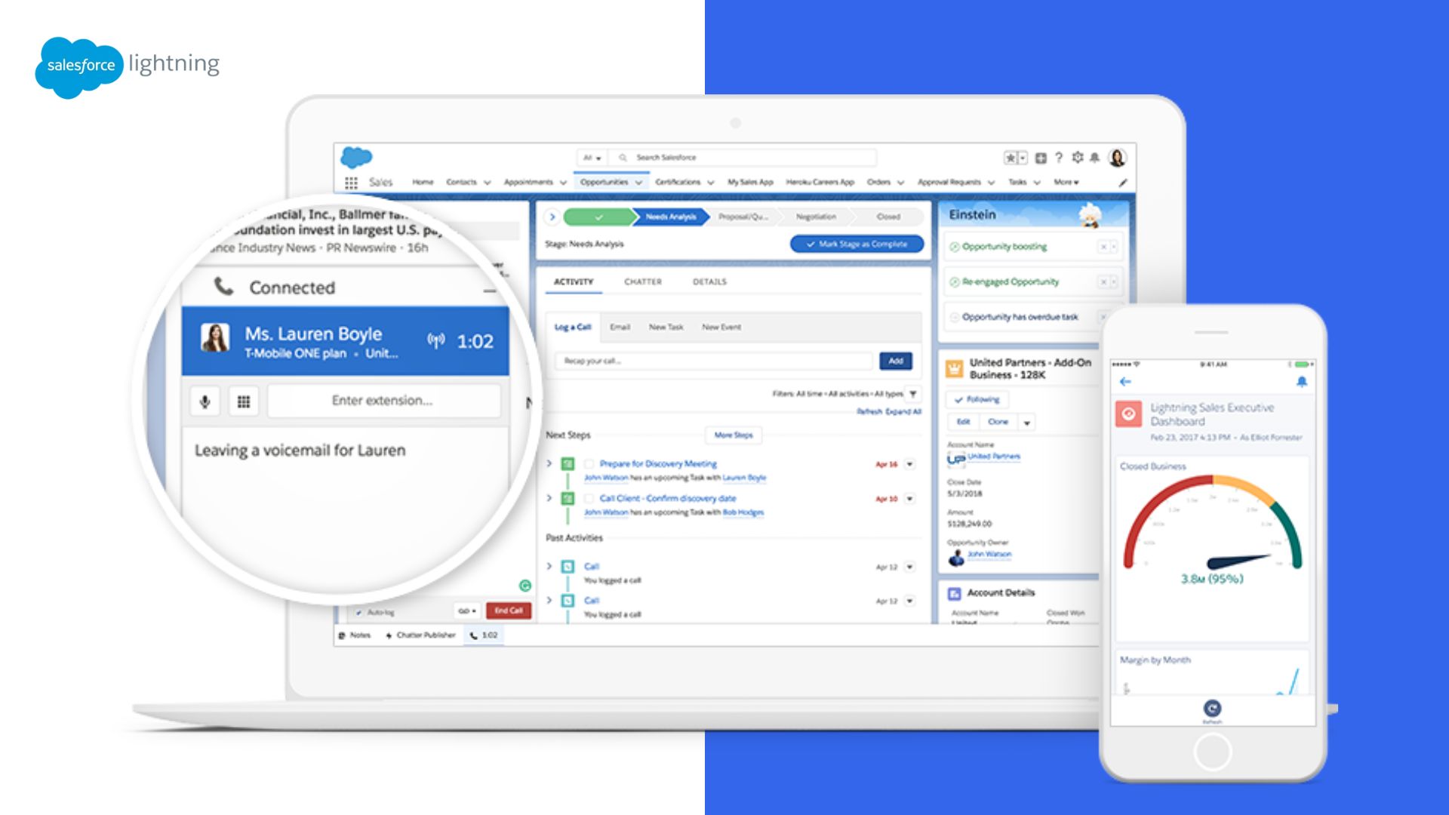Switch to the CHATTER tab

point(643,282)
